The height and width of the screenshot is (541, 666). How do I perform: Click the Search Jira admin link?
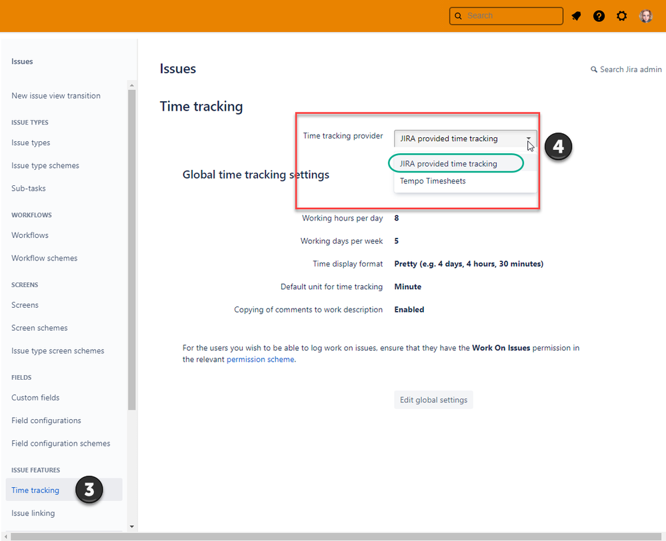[x=626, y=69]
